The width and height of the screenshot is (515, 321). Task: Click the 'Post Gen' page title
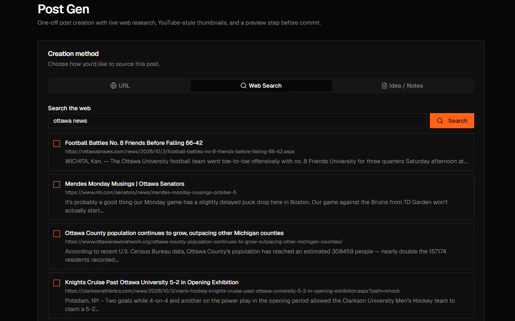tap(63, 9)
